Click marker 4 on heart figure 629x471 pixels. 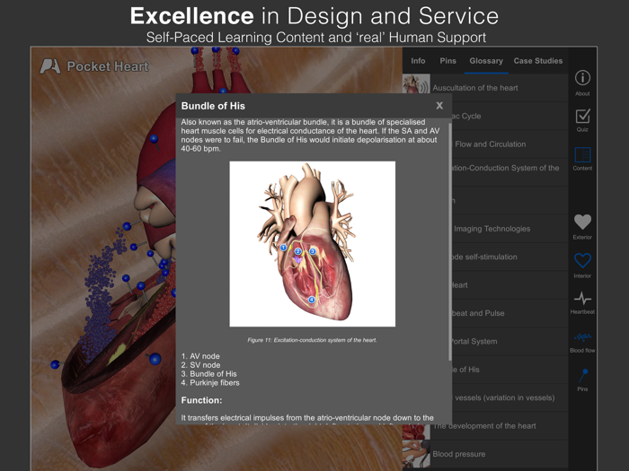click(312, 300)
